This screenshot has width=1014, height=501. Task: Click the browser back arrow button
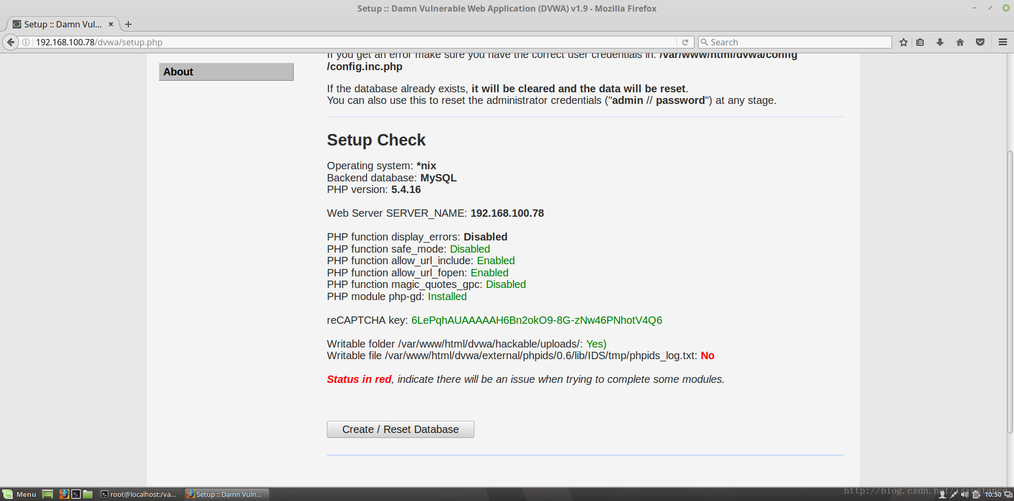click(11, 42)
